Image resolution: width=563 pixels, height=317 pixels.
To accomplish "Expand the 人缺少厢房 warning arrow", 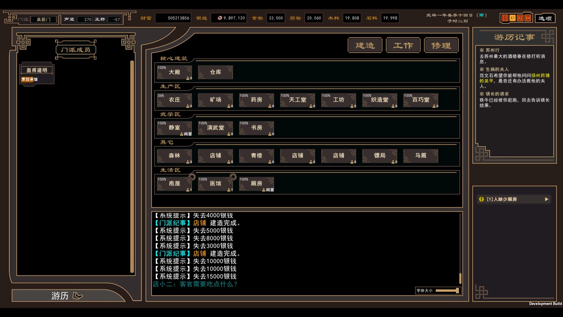I will tap(546, 199).
